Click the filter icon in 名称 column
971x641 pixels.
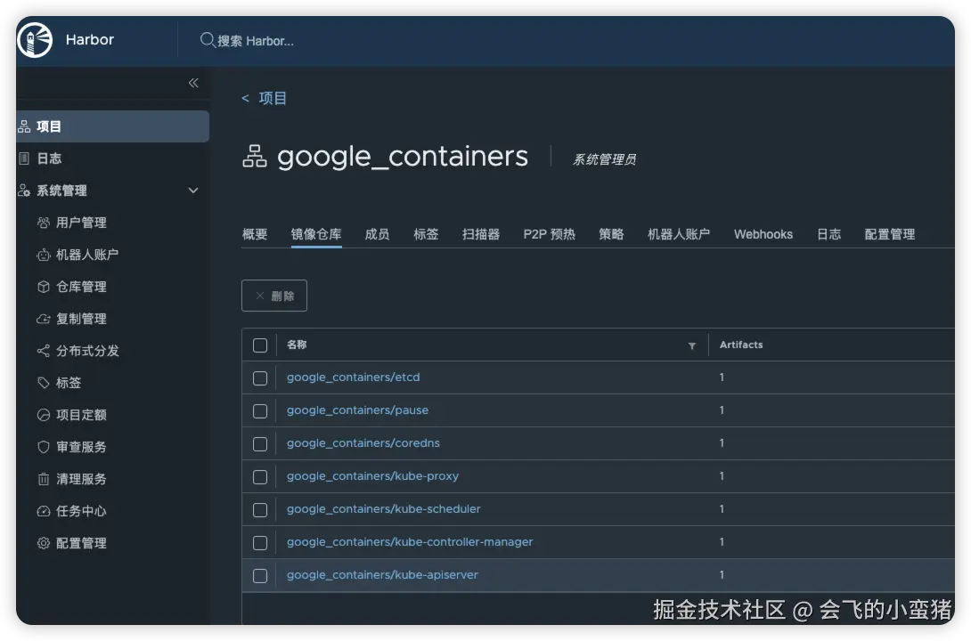(x=691, y=345)
